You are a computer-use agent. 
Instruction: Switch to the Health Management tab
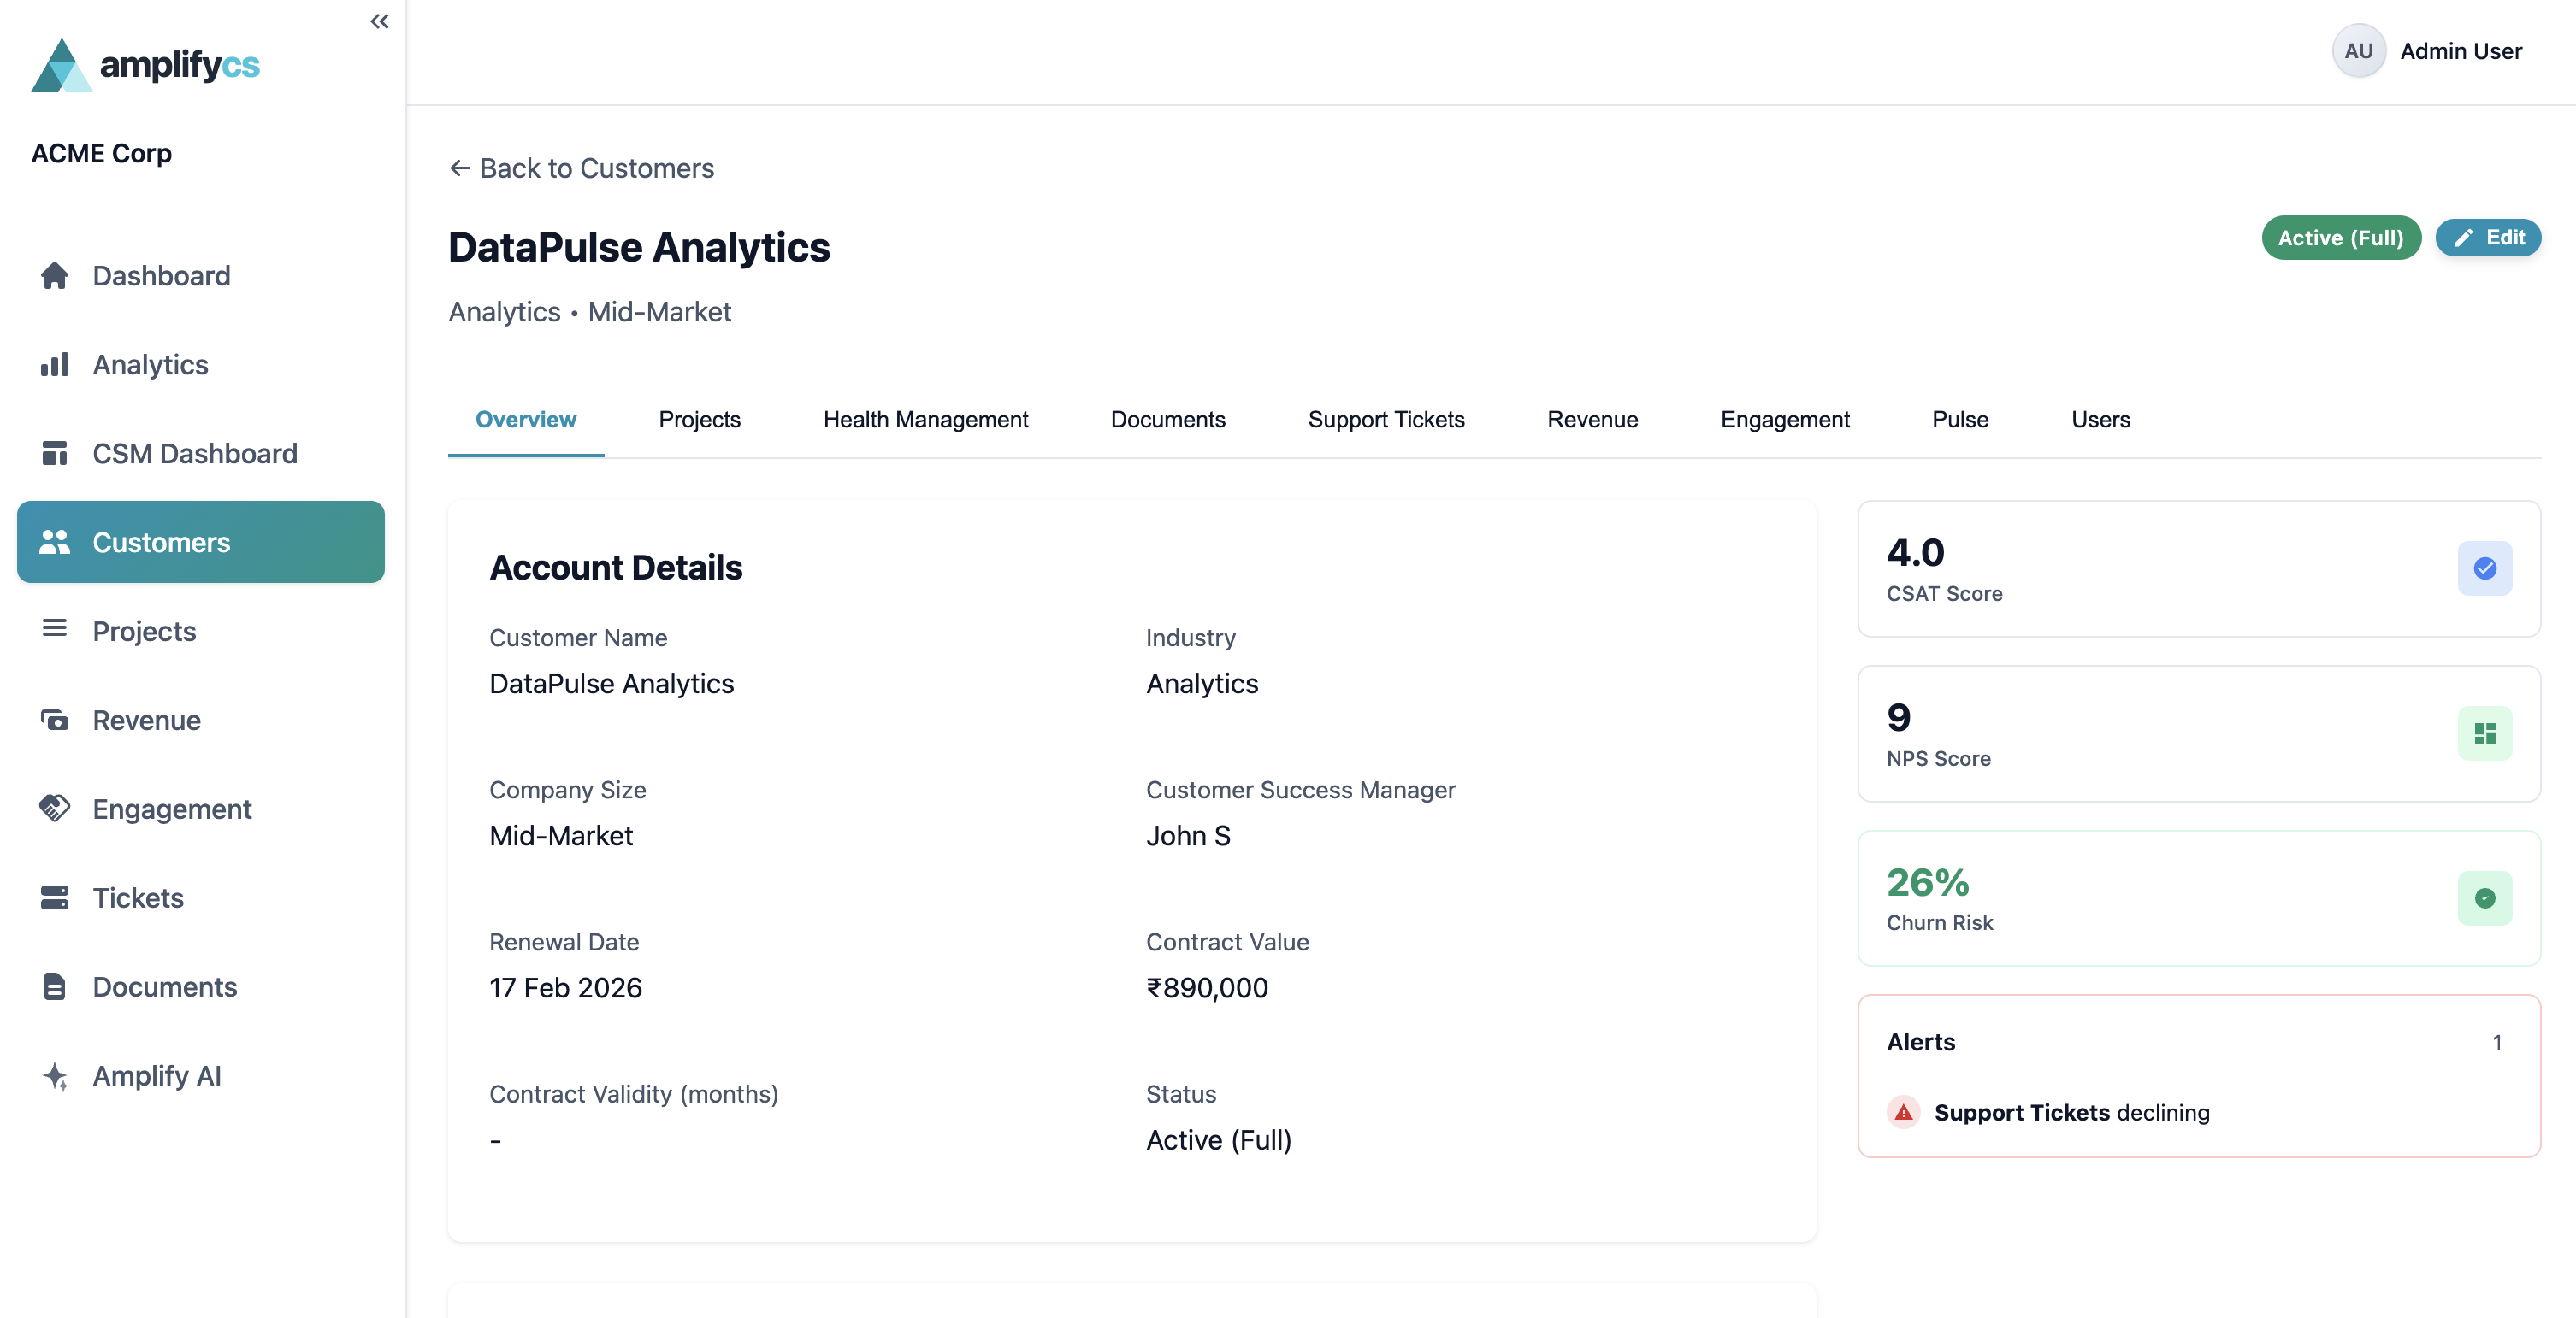click(x=925, y=420)
